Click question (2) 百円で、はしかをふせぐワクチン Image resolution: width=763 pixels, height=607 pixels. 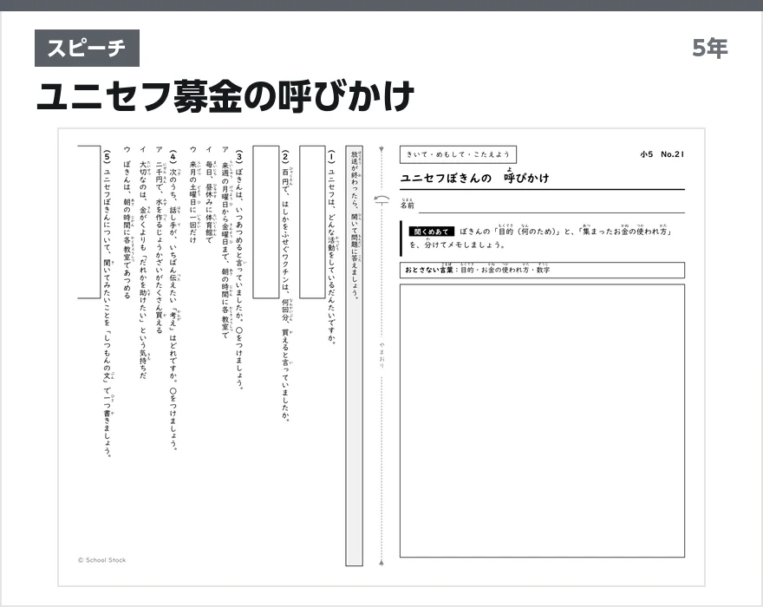285,285
